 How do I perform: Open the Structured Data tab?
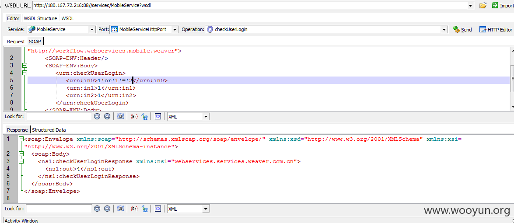[x=49, y=130]
